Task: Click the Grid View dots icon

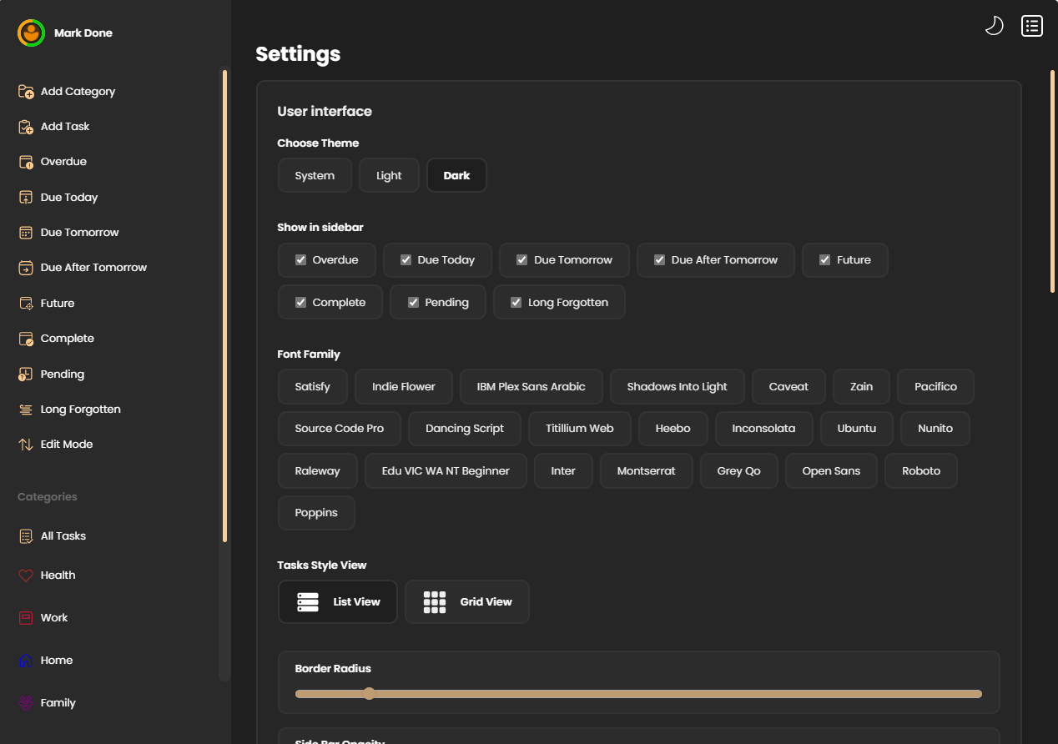Action: (x=435, y=602)
